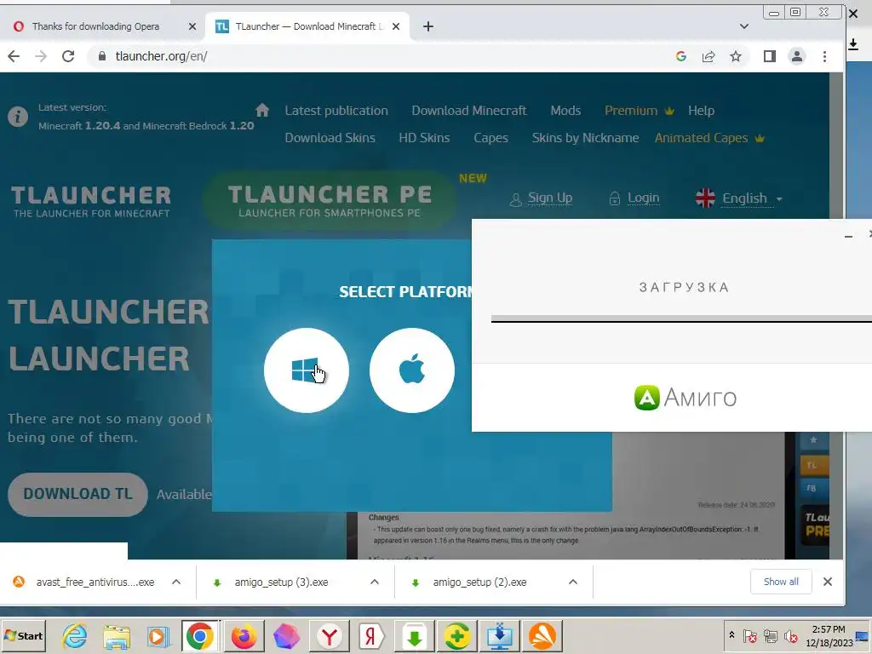Click the Chrome forward arrow

pos(41,56)
